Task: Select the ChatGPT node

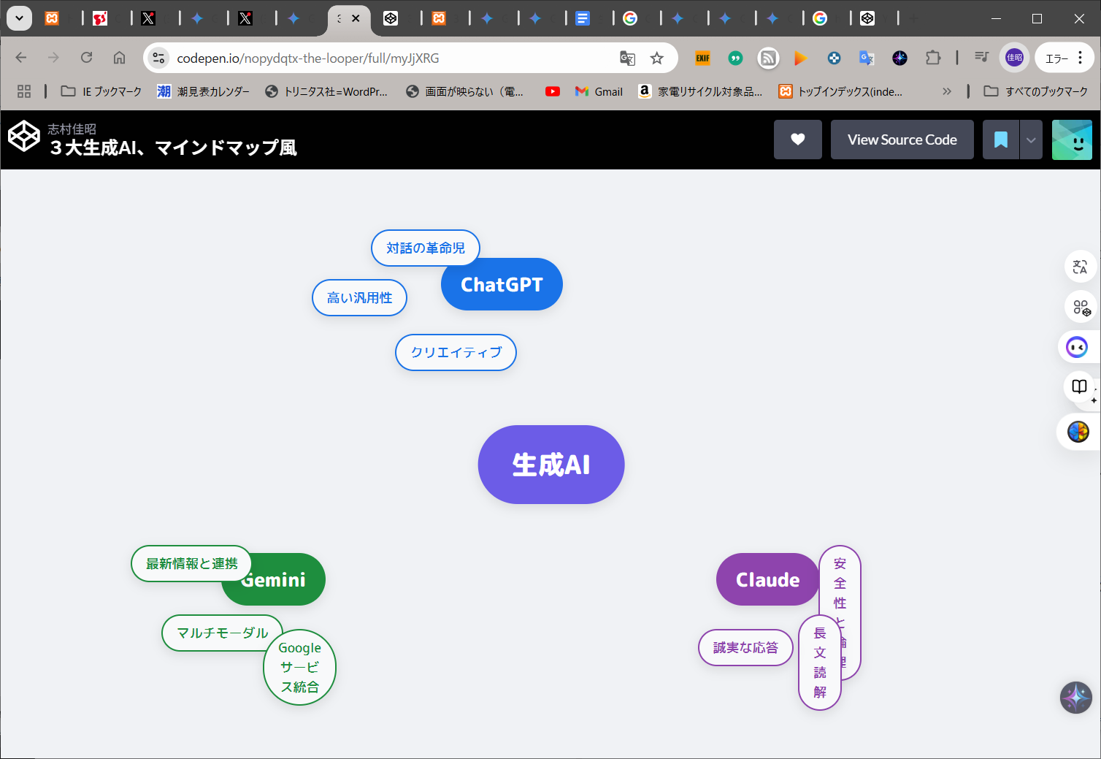Action: pyautogui.click(x=502, y=284)
